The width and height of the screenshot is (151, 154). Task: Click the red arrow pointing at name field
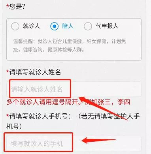coord(103,108)
